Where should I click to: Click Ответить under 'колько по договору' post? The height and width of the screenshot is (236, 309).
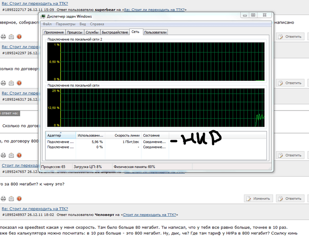point(290,83)
